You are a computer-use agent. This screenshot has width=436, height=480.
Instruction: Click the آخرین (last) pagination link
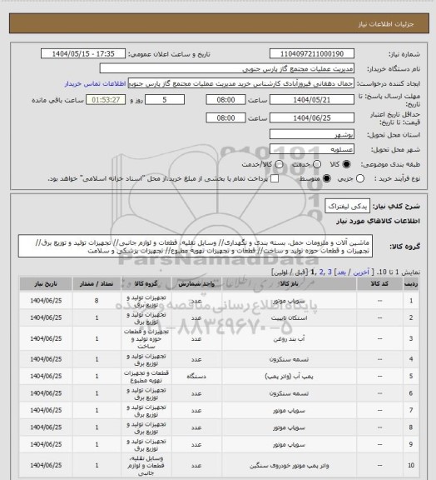361,272
